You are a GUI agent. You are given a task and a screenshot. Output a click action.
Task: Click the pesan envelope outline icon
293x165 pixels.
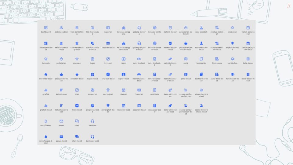click(x=61, y=121)
